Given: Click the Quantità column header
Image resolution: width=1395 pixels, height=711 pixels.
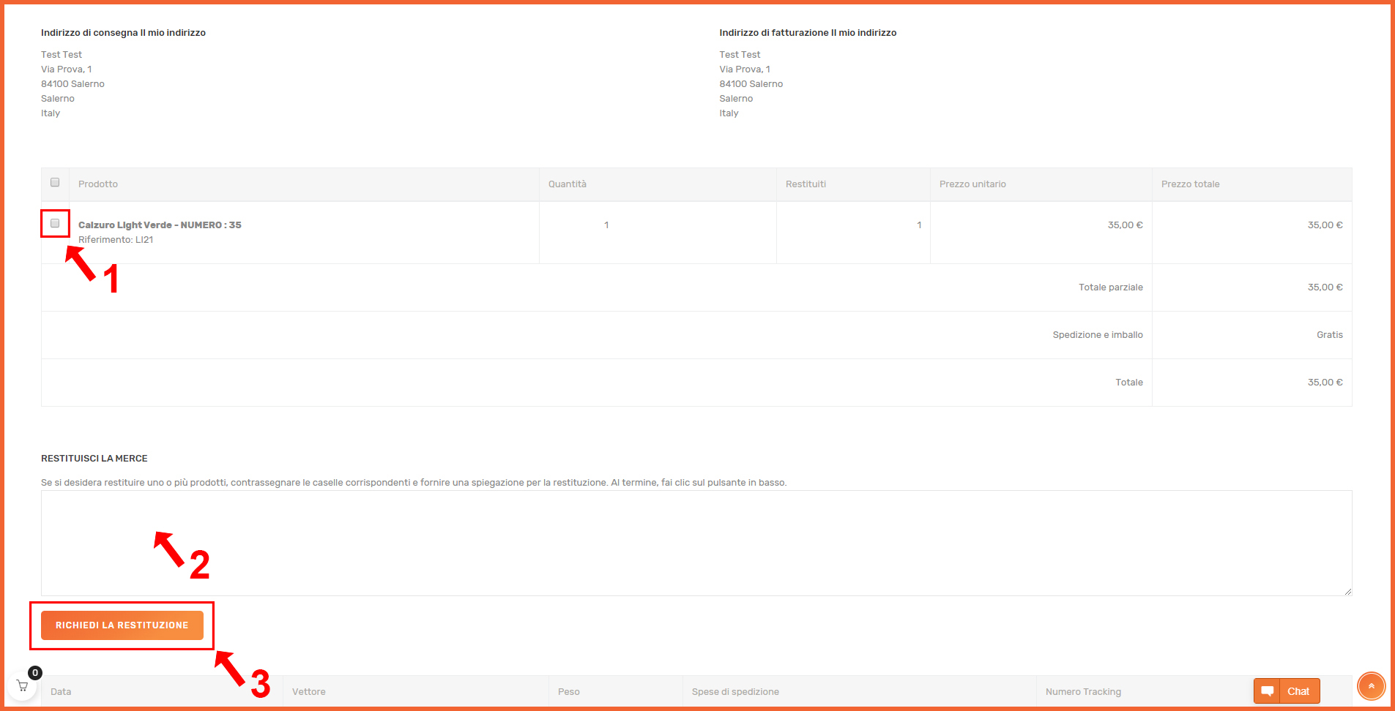Looking at the screenshot, I should coord(568,184).
